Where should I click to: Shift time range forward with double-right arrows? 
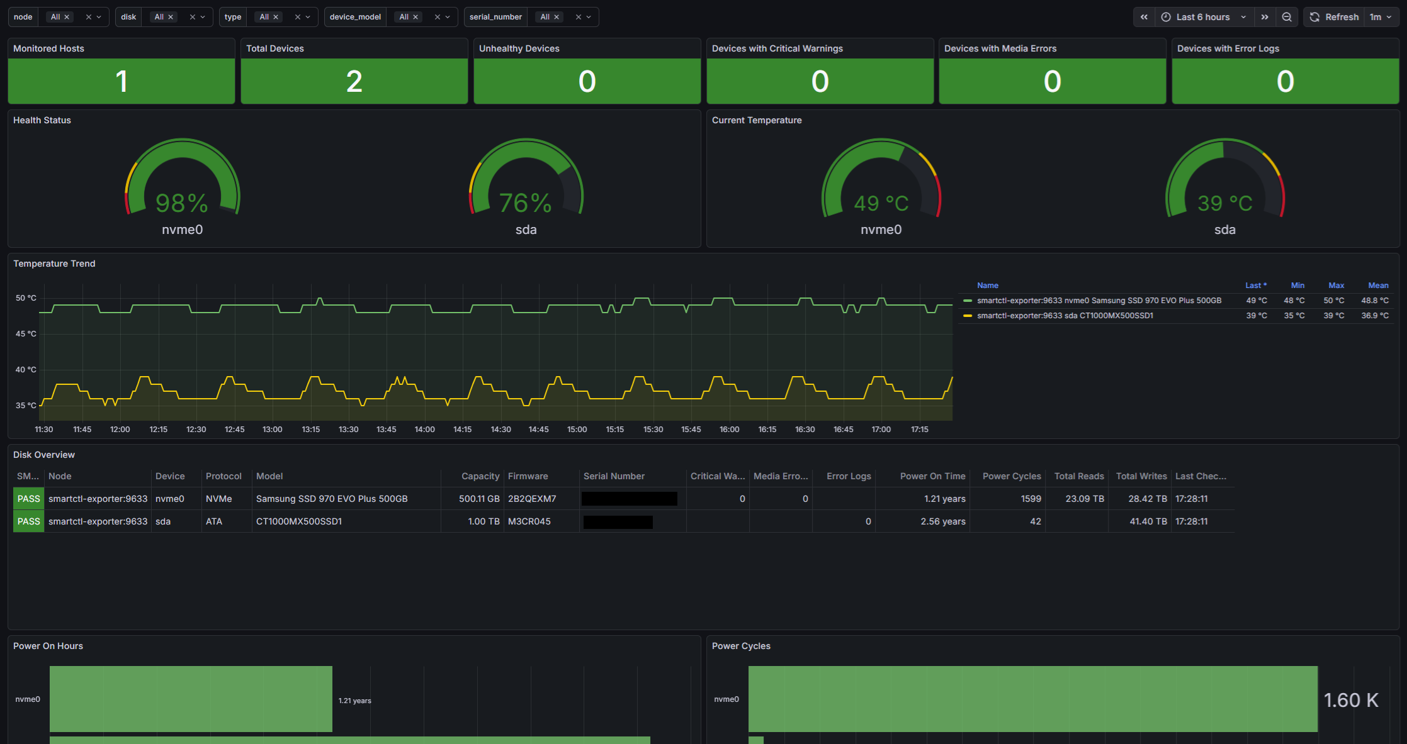point(1265,17)
